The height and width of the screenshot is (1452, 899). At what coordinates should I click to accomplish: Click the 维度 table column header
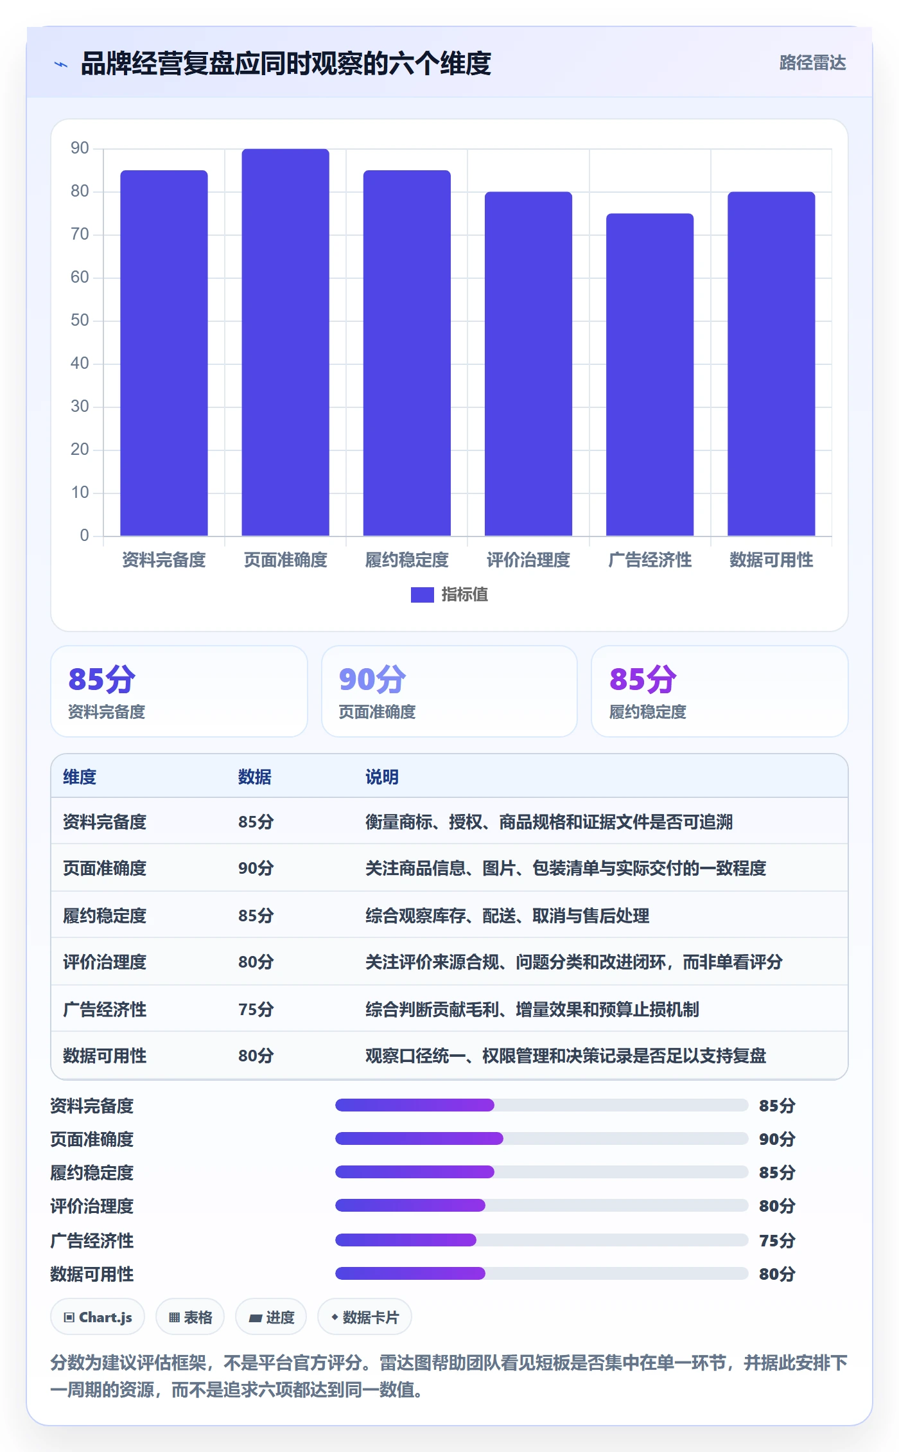[80, 777]
